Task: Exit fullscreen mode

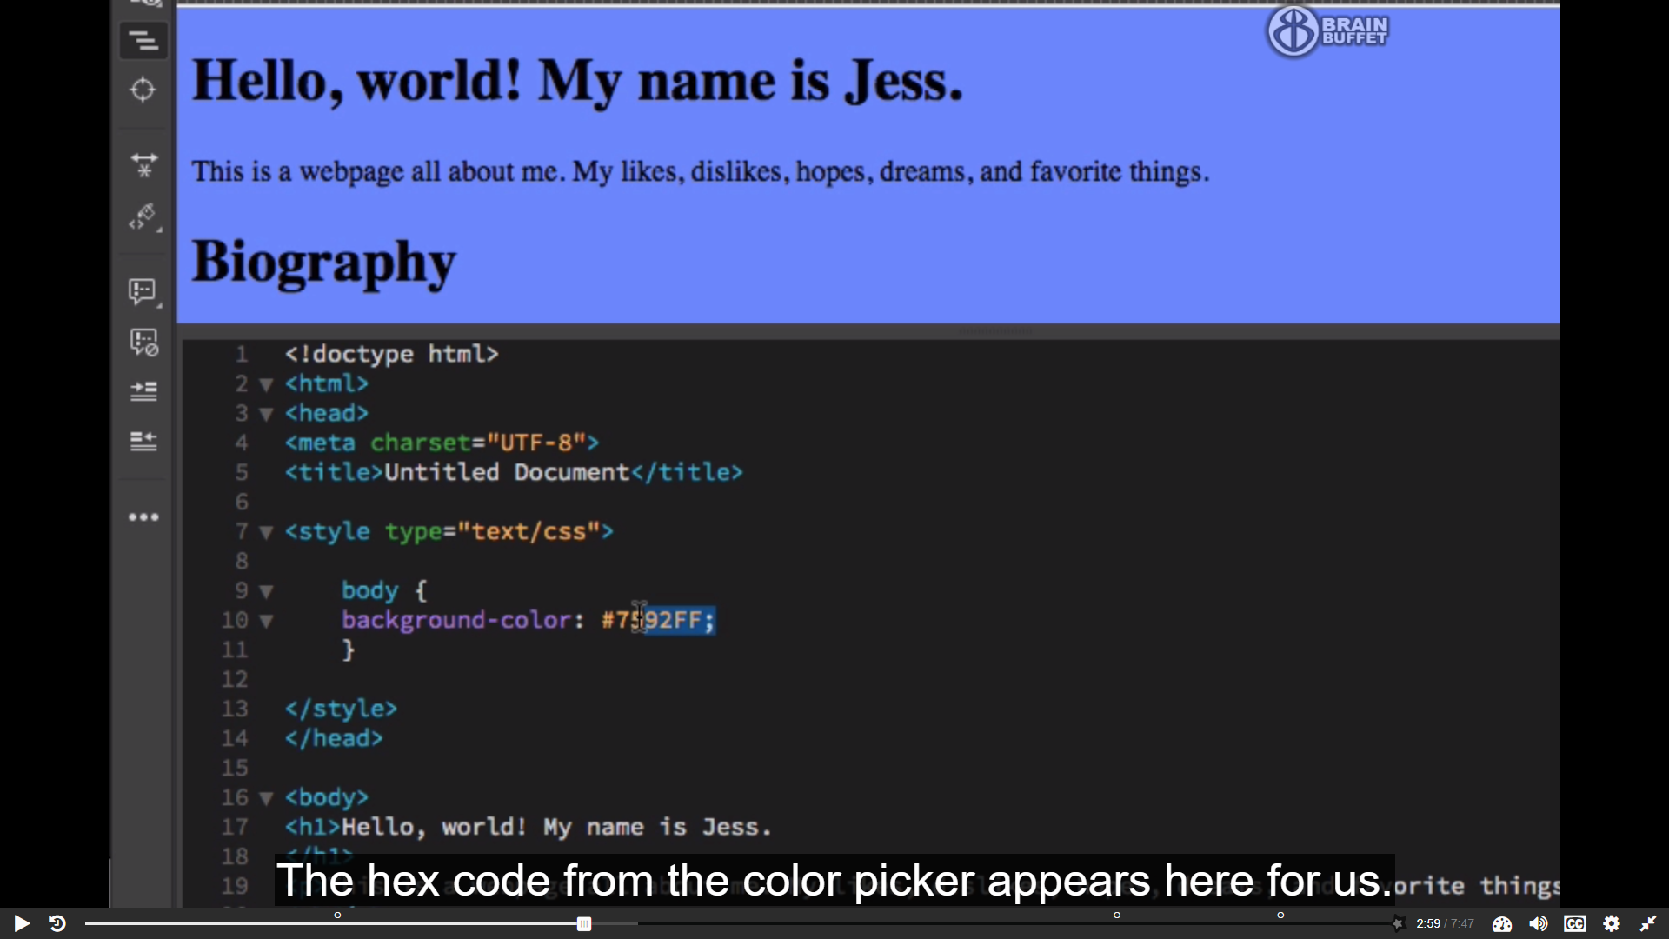Action: [x=1647, y=923]
